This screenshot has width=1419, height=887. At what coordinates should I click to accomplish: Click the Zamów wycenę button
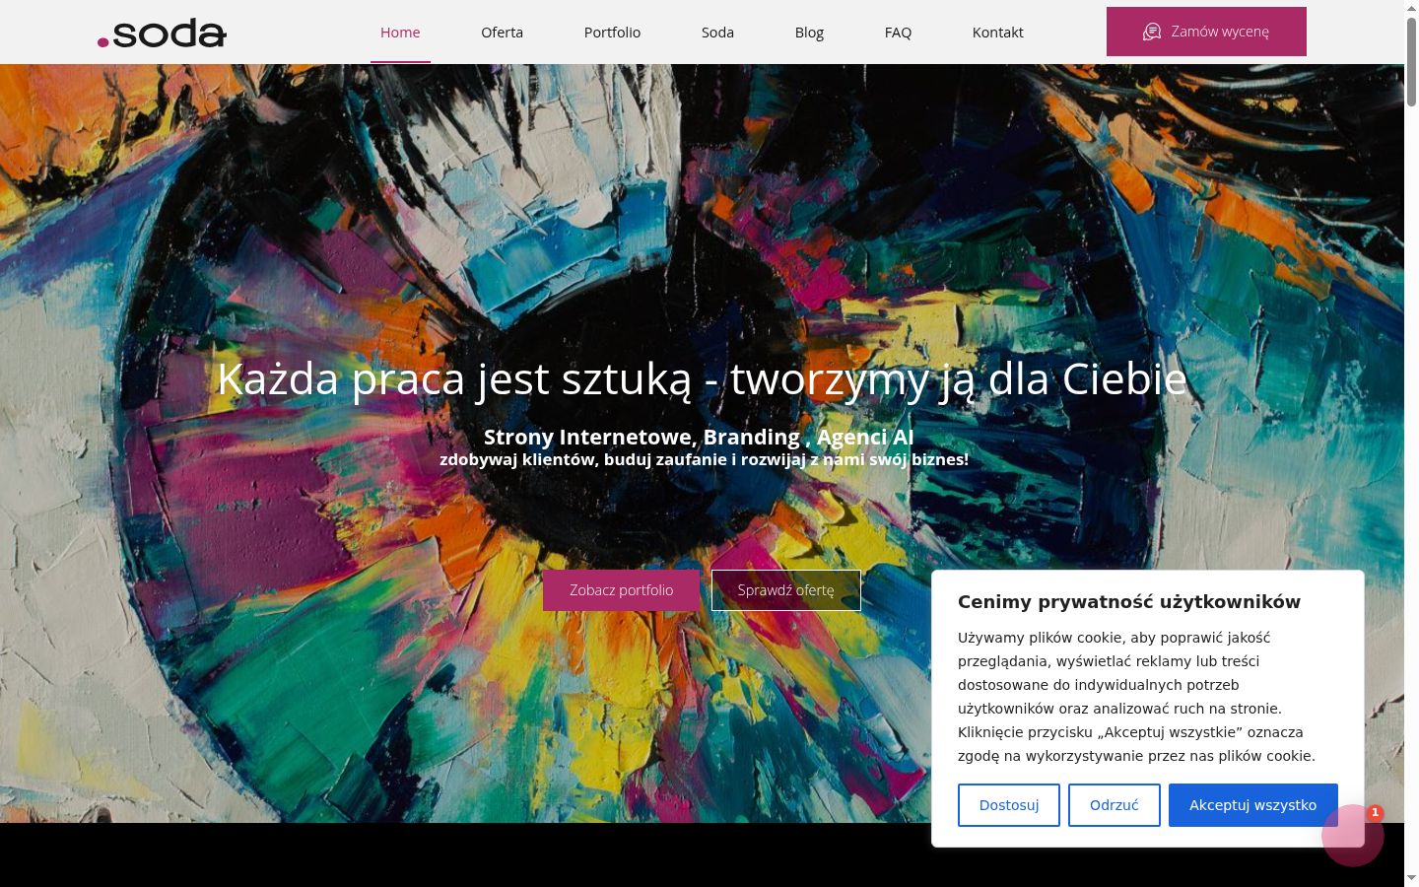tap(1206, 32)
